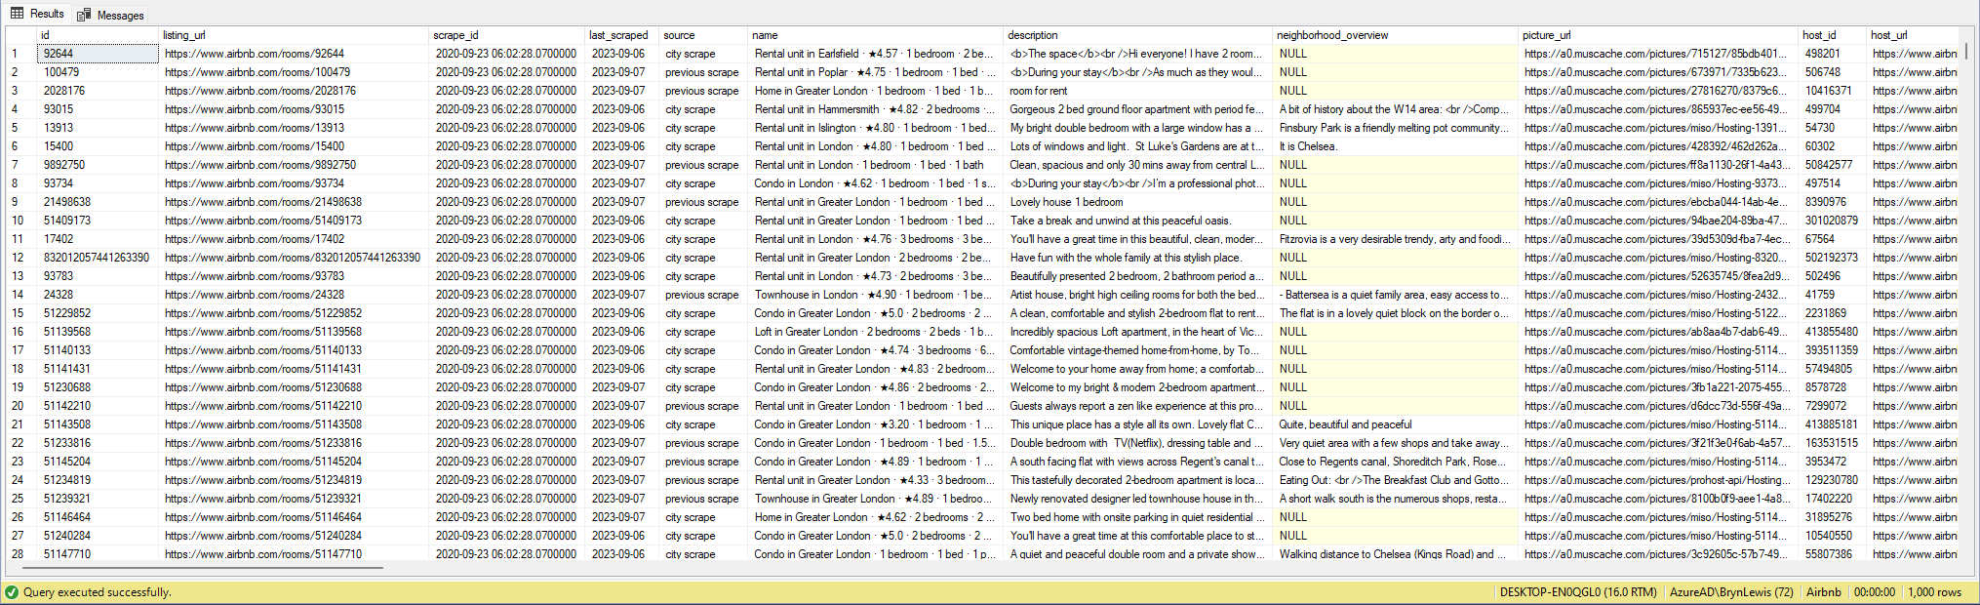Click the 'It is Chelsea.' neighborhood cell
1980x605 pixels.
pyautogui.click(x=1308, y=146)
